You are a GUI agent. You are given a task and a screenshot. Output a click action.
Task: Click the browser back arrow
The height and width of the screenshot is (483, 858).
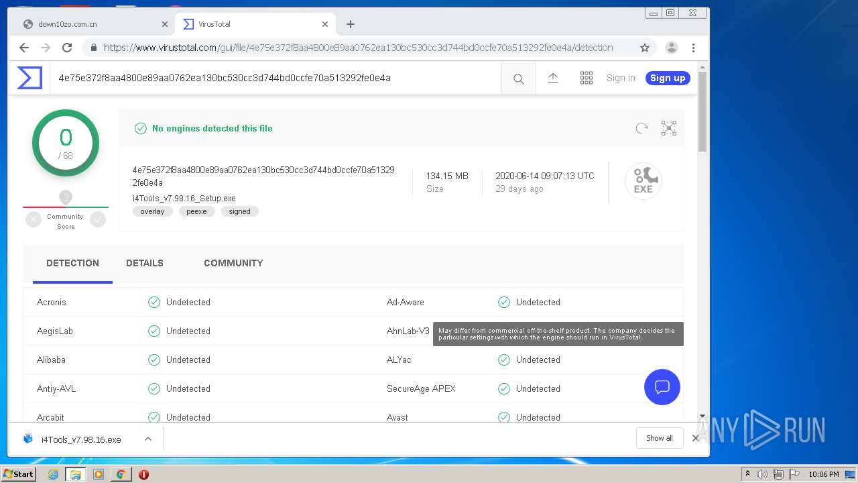coord(24,48)
